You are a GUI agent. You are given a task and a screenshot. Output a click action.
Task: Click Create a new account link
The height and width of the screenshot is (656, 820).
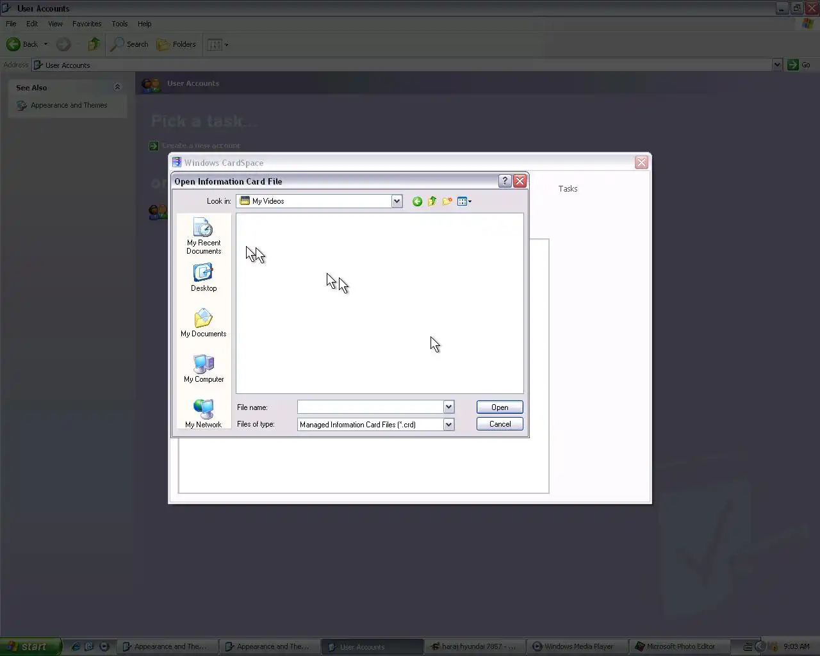tap(201, 145)
